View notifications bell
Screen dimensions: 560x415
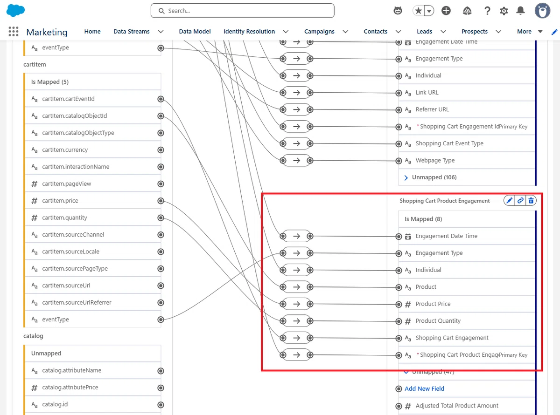click(x=520, y=11)
